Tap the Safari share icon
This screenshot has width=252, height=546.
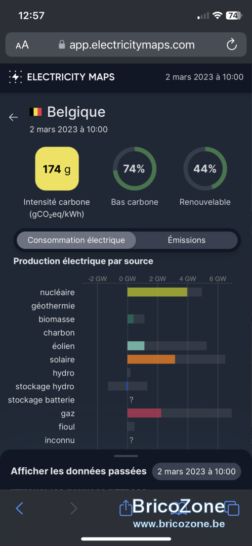126,508
